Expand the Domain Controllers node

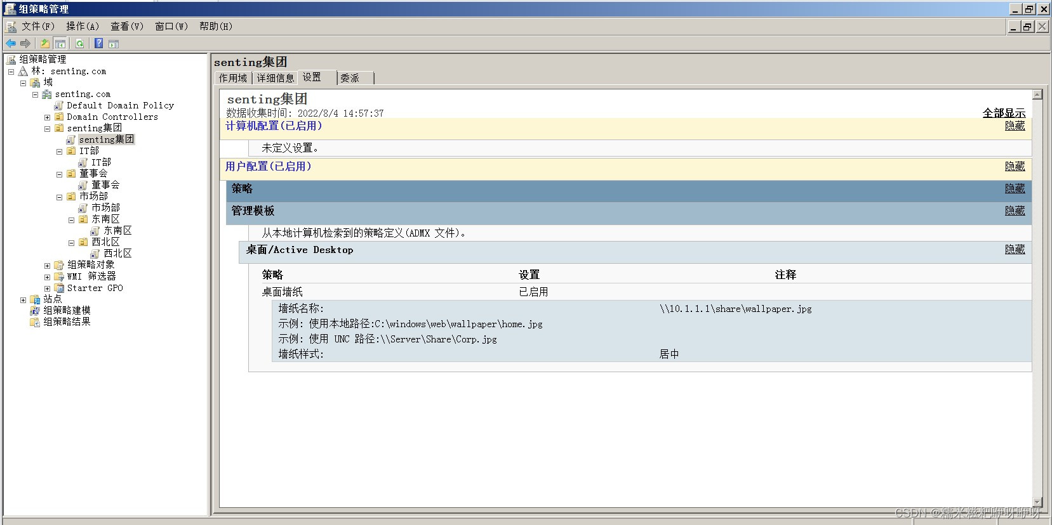(47, 117)
